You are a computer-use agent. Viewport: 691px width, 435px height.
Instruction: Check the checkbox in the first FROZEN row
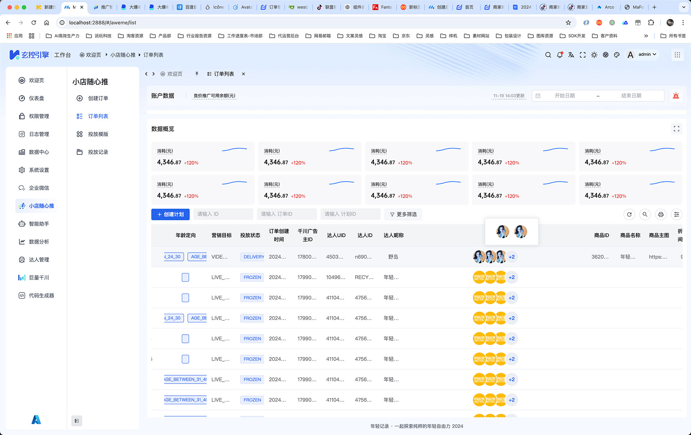point(185,277)
